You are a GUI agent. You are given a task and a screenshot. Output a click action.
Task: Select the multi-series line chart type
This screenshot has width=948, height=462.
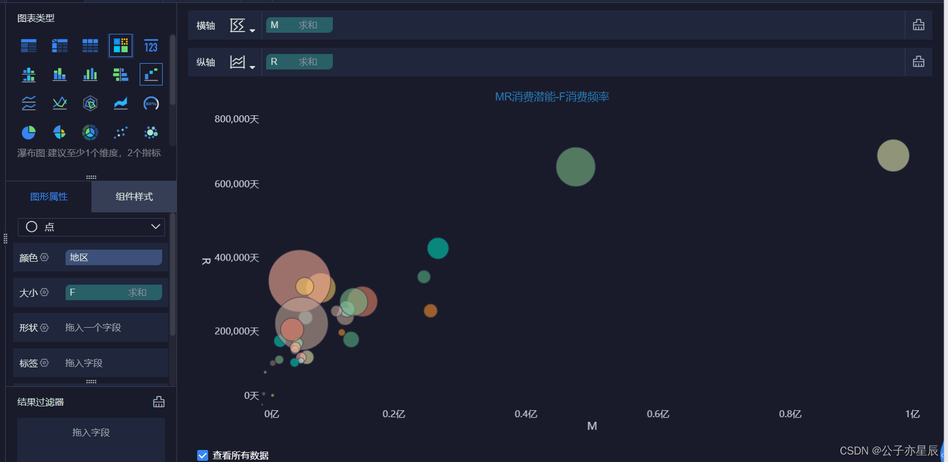pyautogui.click(x=60, y=103)
